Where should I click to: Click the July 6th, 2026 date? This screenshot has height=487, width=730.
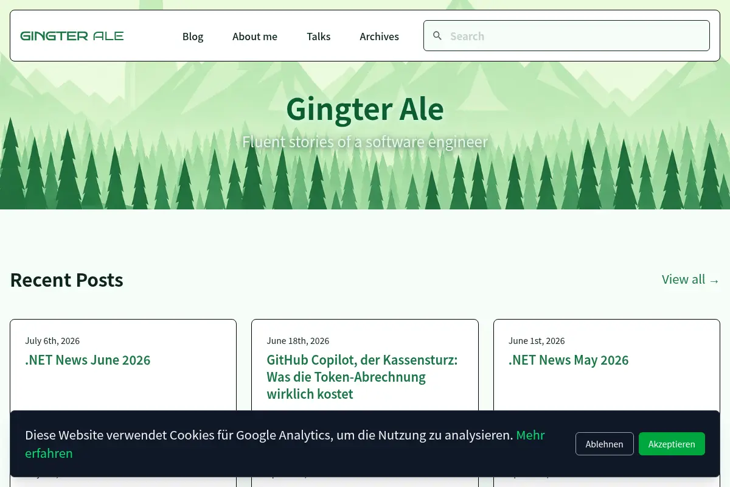(x=52, y=341)
